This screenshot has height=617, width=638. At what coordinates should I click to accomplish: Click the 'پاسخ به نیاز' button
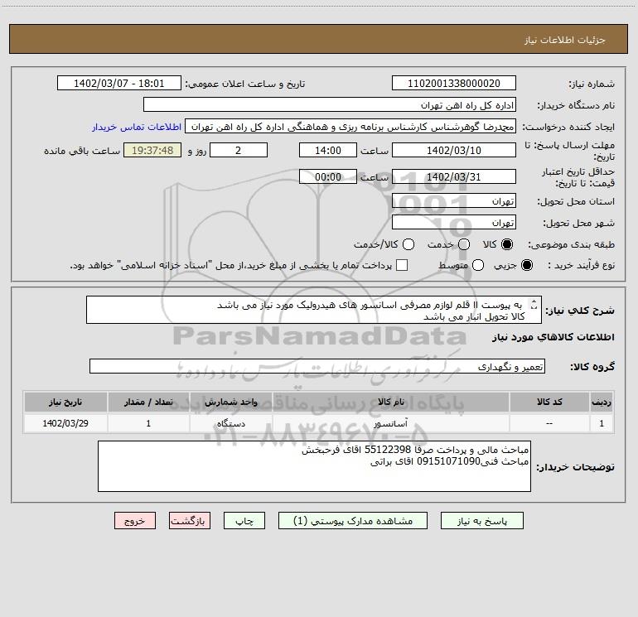pyautogui.click(x=481, y=521)
